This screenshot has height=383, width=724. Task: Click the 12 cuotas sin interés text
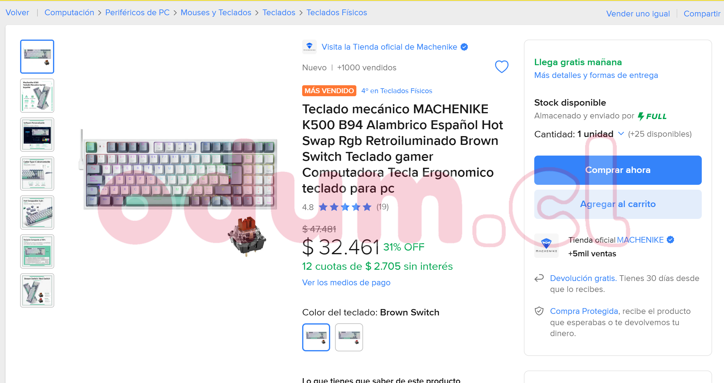click(x=377, y=266)
